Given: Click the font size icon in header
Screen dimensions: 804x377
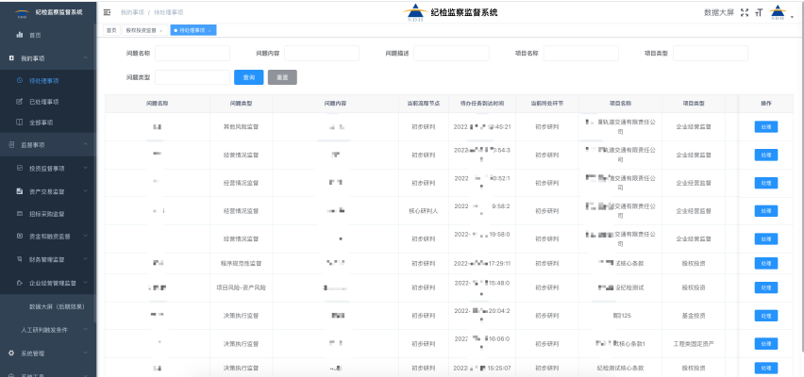Looking at the screenshot, I should [759, 12].
